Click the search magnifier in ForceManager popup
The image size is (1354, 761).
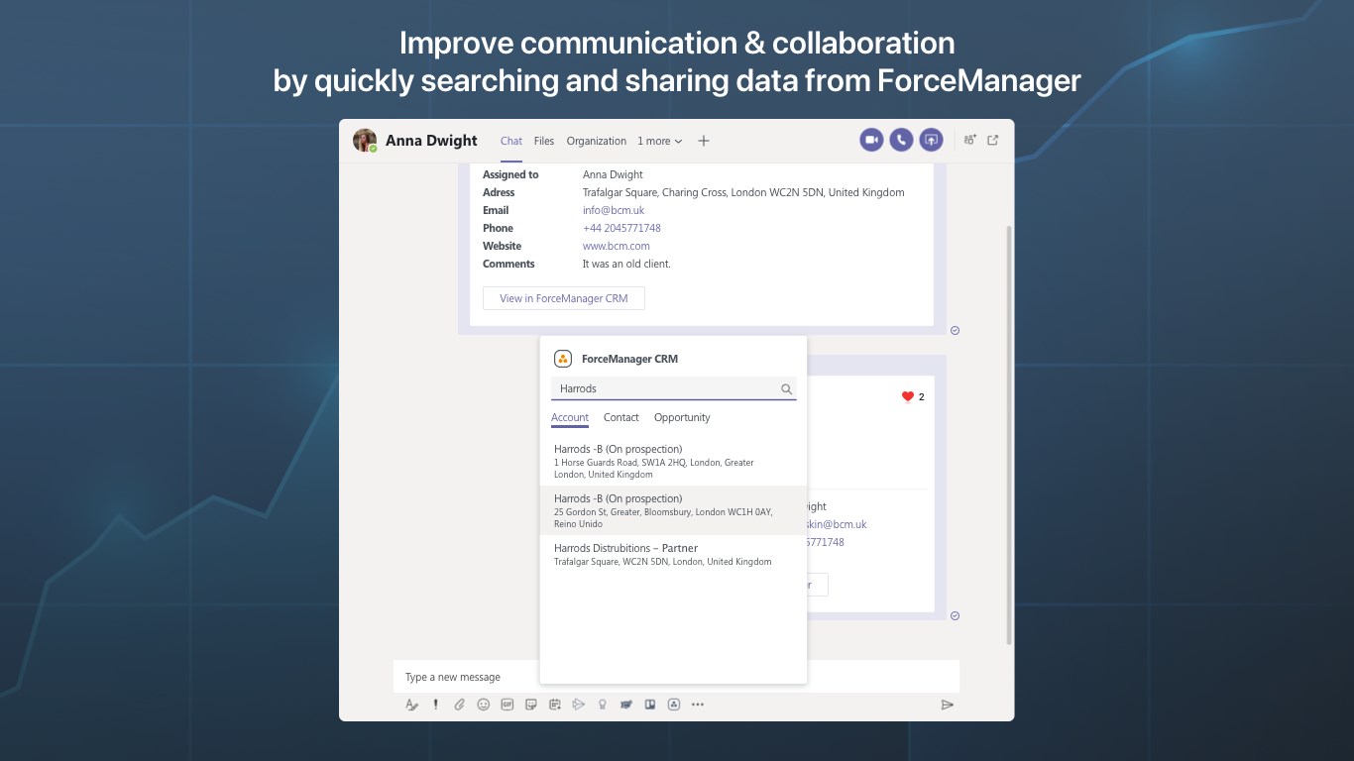tap(787, 389)
